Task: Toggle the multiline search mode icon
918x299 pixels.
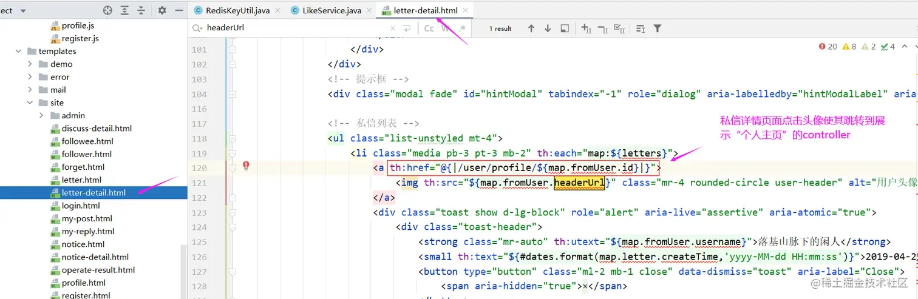Action: click(x=641, y=29)
